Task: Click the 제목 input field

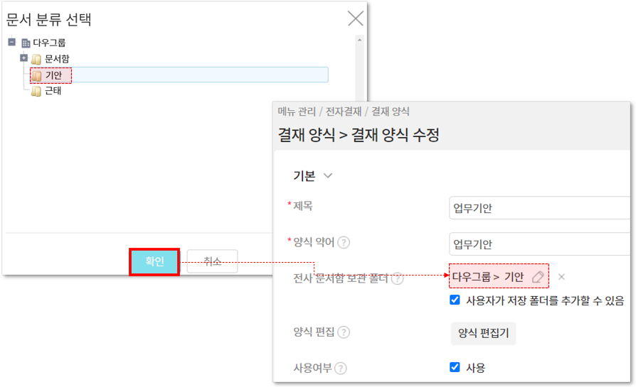Action: click(x=541, y=208)
